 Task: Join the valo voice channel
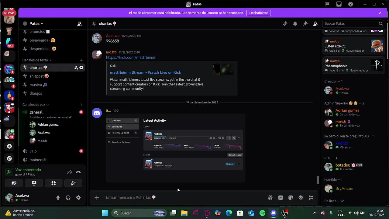coord(53,151)
